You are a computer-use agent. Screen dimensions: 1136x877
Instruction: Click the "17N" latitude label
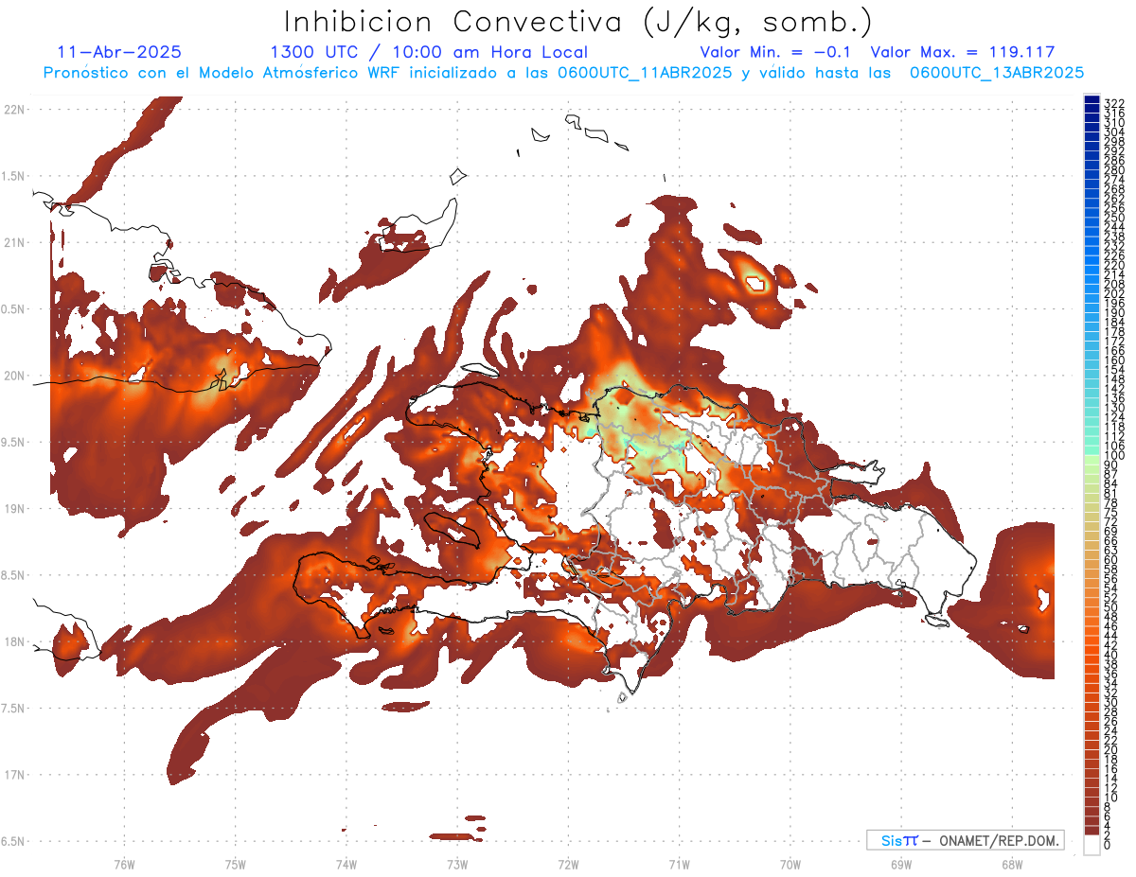click(x=14, y=775)
